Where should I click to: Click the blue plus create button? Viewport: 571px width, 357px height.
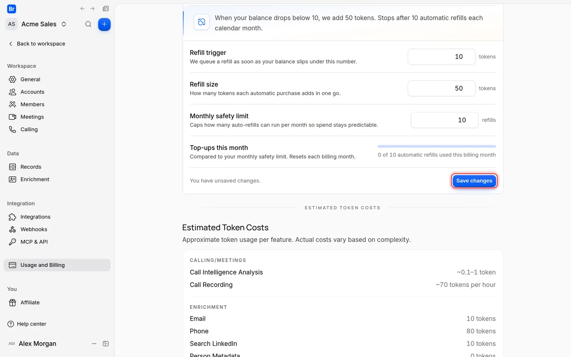coord(104,24)
